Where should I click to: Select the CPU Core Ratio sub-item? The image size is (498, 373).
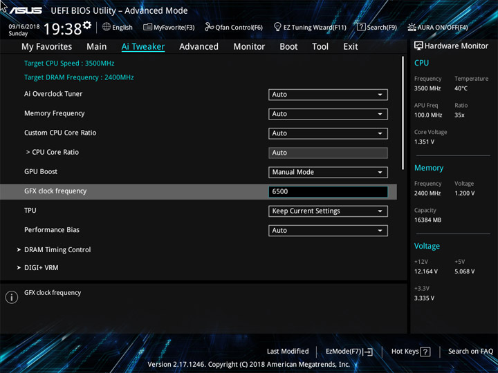pos(53,152)
